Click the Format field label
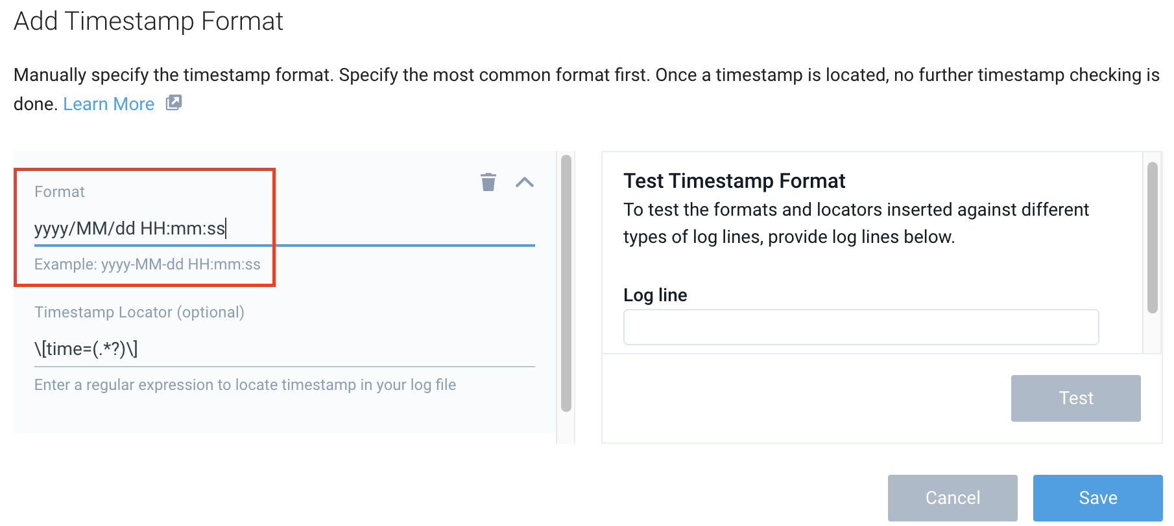1174x526 pixels. (x=60, y=192)
